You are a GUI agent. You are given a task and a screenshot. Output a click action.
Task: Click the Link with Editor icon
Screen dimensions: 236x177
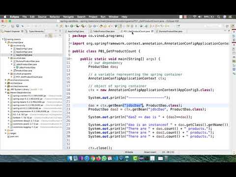[x=51, y=35]
